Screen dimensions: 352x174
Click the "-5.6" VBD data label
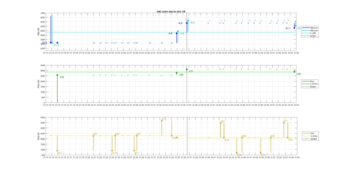[x=182, y=33]
